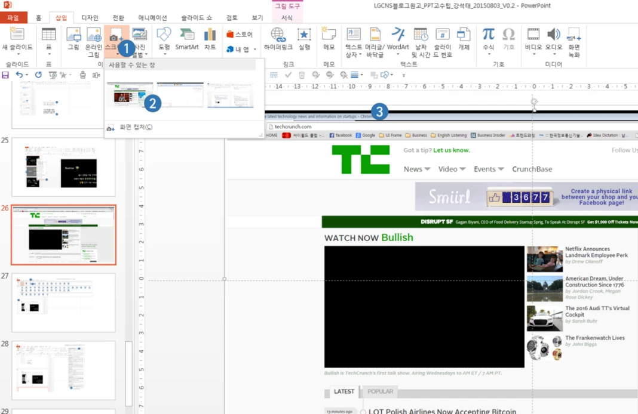Undo the last action in quick access toolbar
The width and height of the screenshot is (638, 414).
pyautogui.click(x=19, y=75)
